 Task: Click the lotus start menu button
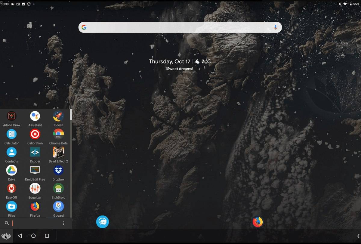[x=6, y=236]
